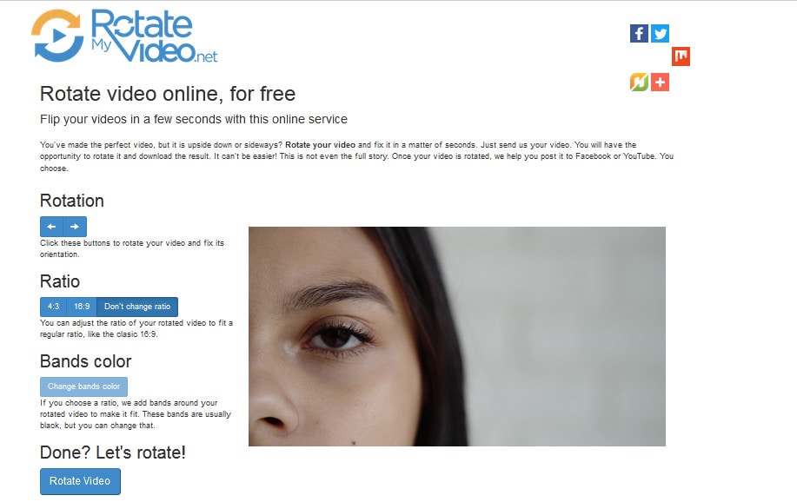Viewport: 797px width, 502px height.
Task: Share the page via the Facebook icon
Action: point(639,34)
